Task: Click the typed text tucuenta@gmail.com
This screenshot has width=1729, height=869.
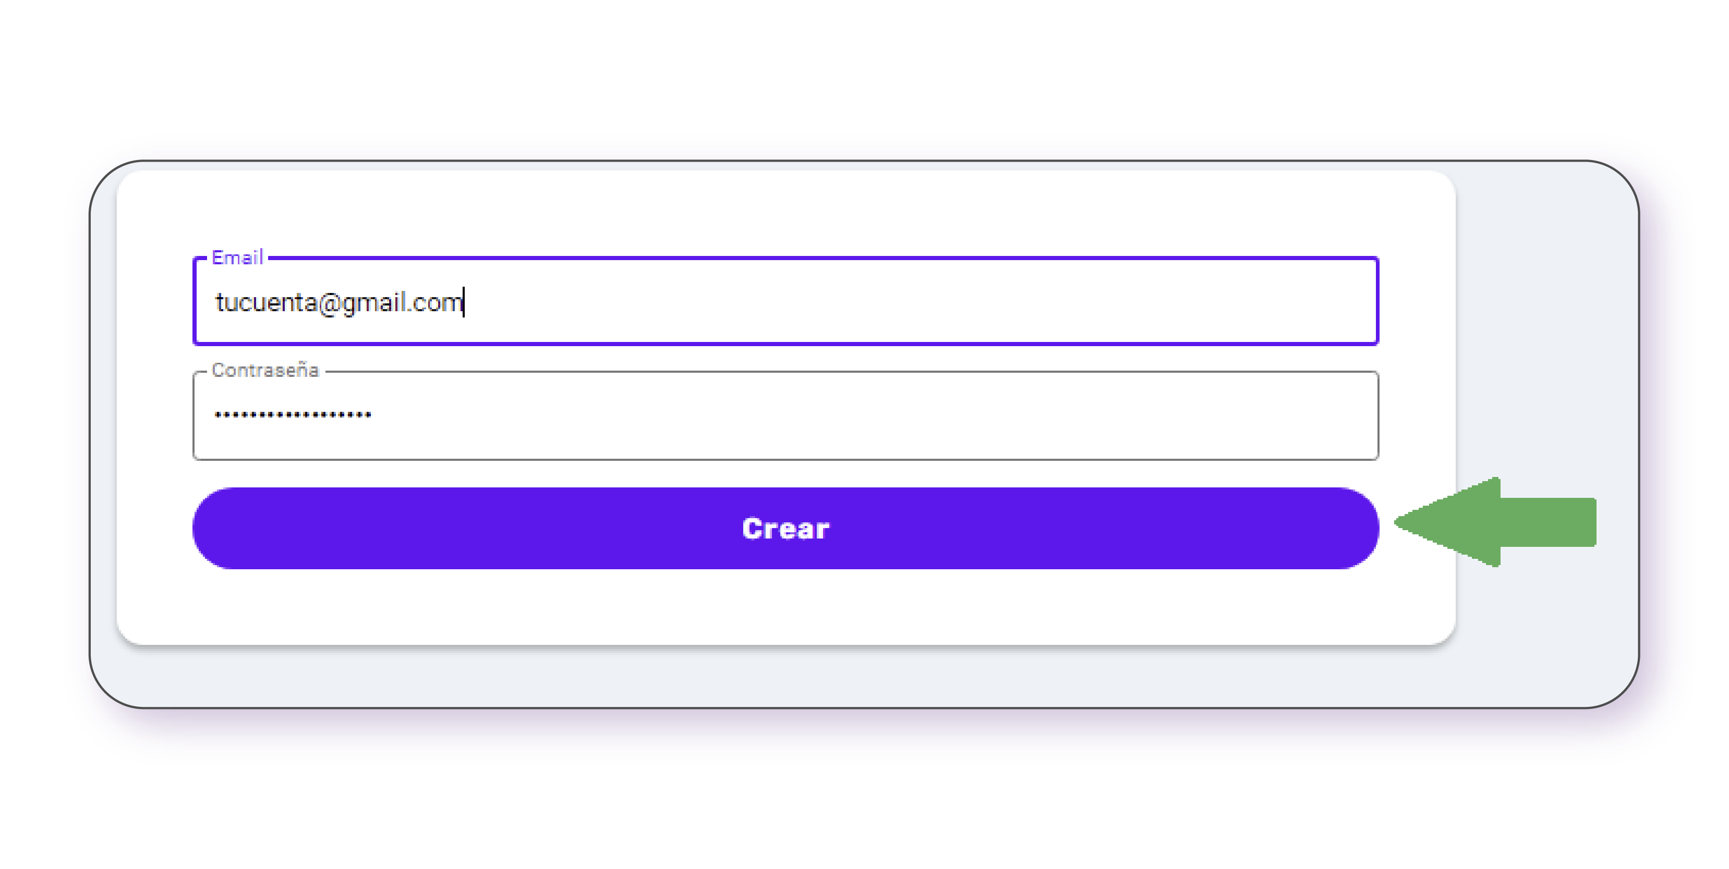Action: [339, 303]
